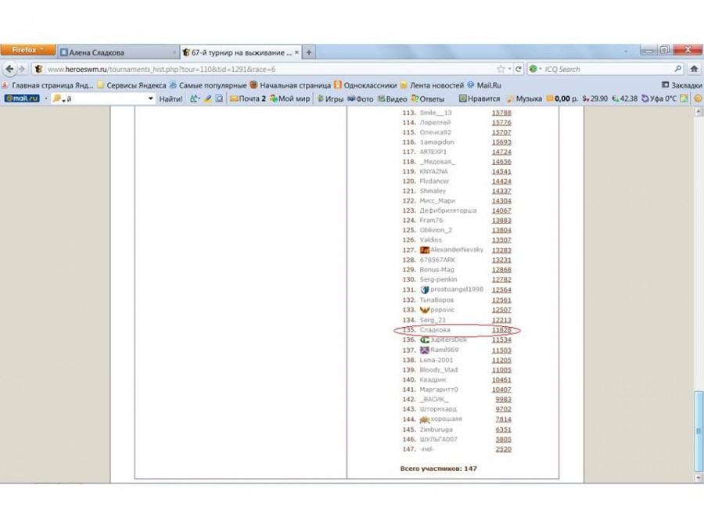Reload the page
Image resolution: width=704 pixels, height=528 pixels.
click(519, 69)
